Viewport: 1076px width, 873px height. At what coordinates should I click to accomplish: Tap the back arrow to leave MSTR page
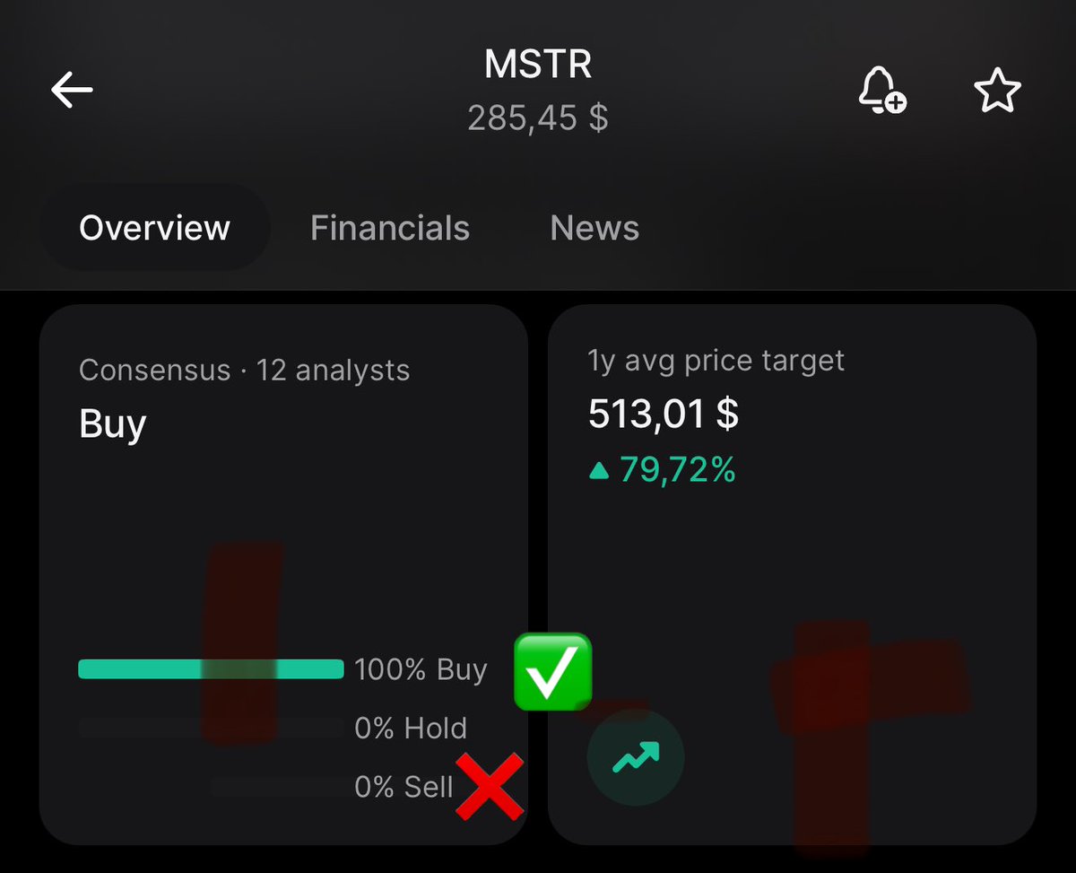click(72, 89)
